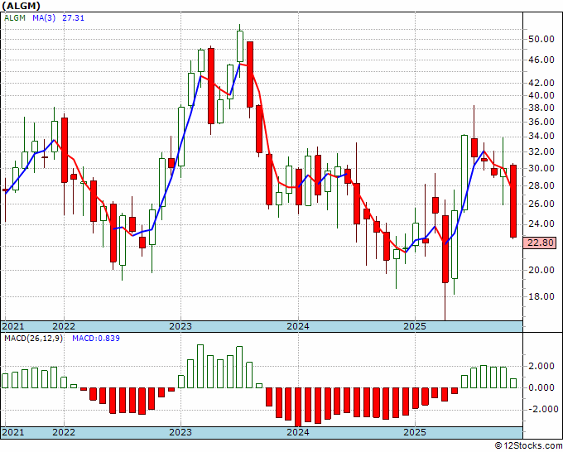Select 2025 on the MACD timeline
The width and height of the screenshot is (563, 452).
point(415,432)
